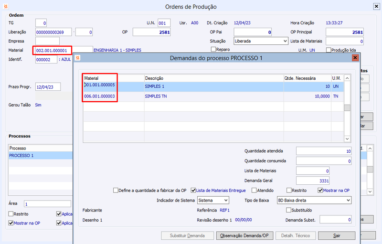This screenshot has height=244, width=382.
Task: Click the Processos list scroll-down arrow
Action: pos(370,191)
